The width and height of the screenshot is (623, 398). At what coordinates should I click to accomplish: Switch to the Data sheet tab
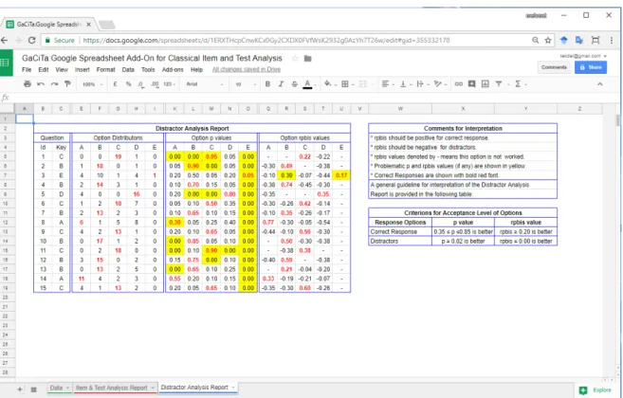point(59,388)
